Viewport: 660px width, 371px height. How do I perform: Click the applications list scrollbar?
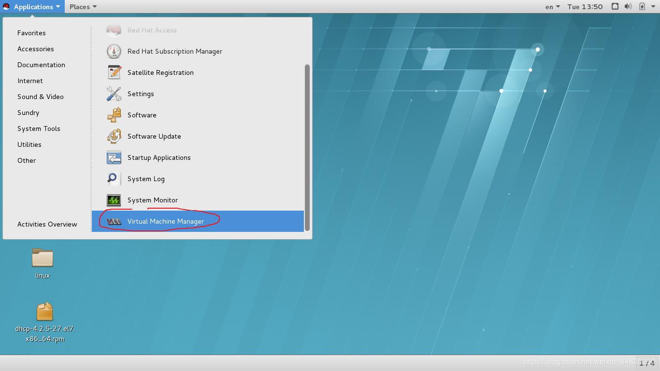tap(307, 147)
